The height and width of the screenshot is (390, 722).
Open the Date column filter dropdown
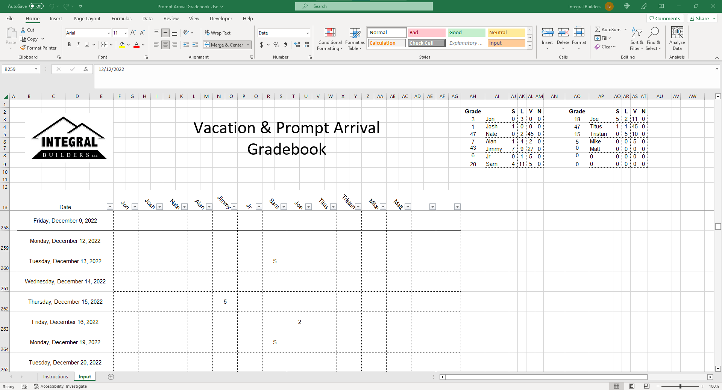[110, 207]
